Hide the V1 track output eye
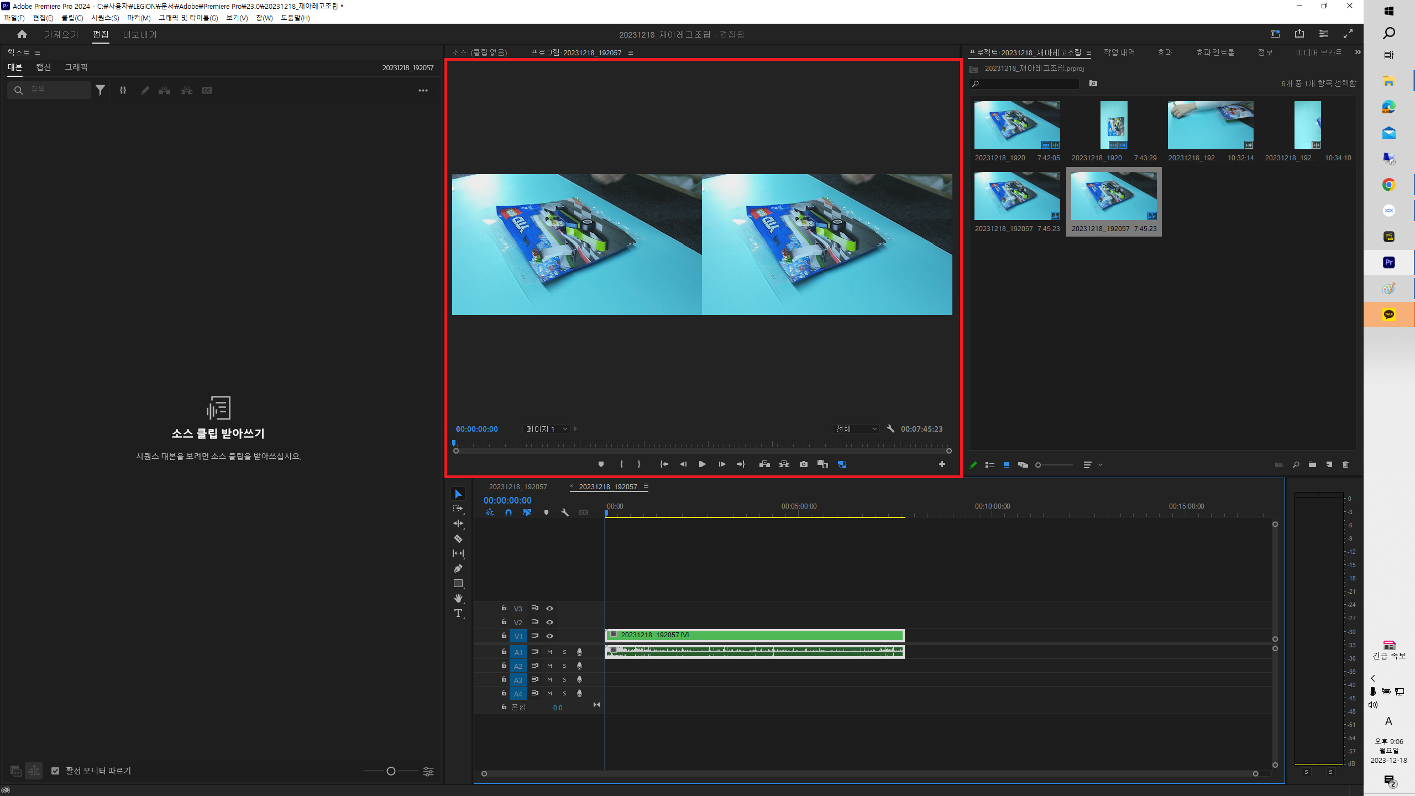 pyautogui.click(x=549, y=636)
